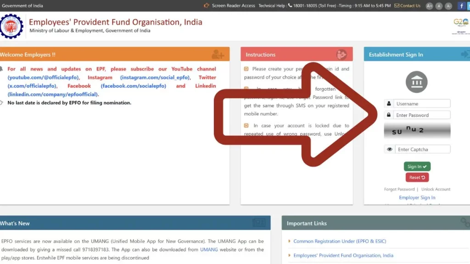The image size is (470, 264).
Task: Decrease text size with the A- icon
Action: [448, 5]
